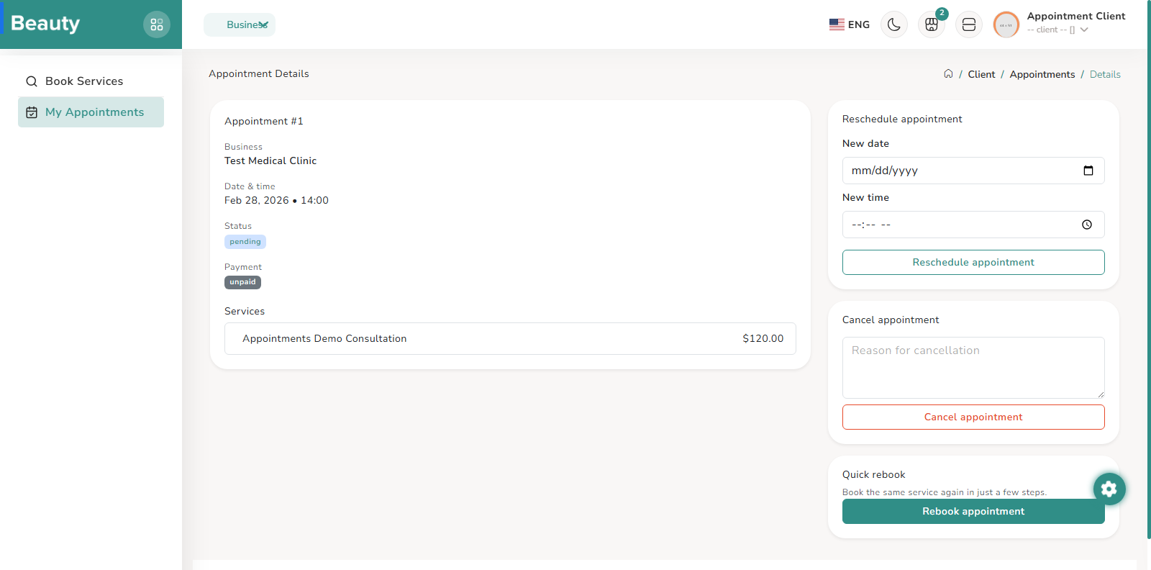Navigate to Appointments via the breadcrumb
The height and width of the screenshot is (570, 1151).
pos(1042,74)
